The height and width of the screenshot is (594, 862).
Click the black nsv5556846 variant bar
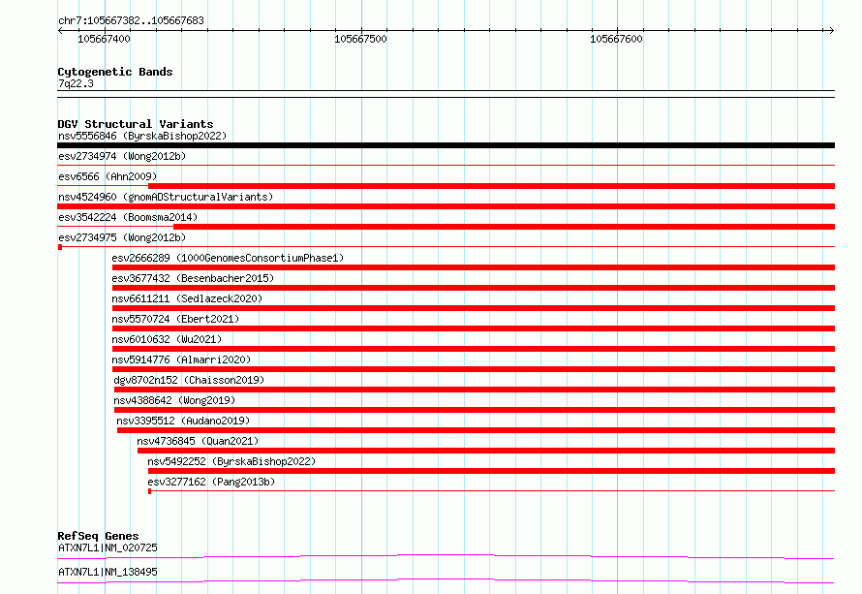coord(446,145)
